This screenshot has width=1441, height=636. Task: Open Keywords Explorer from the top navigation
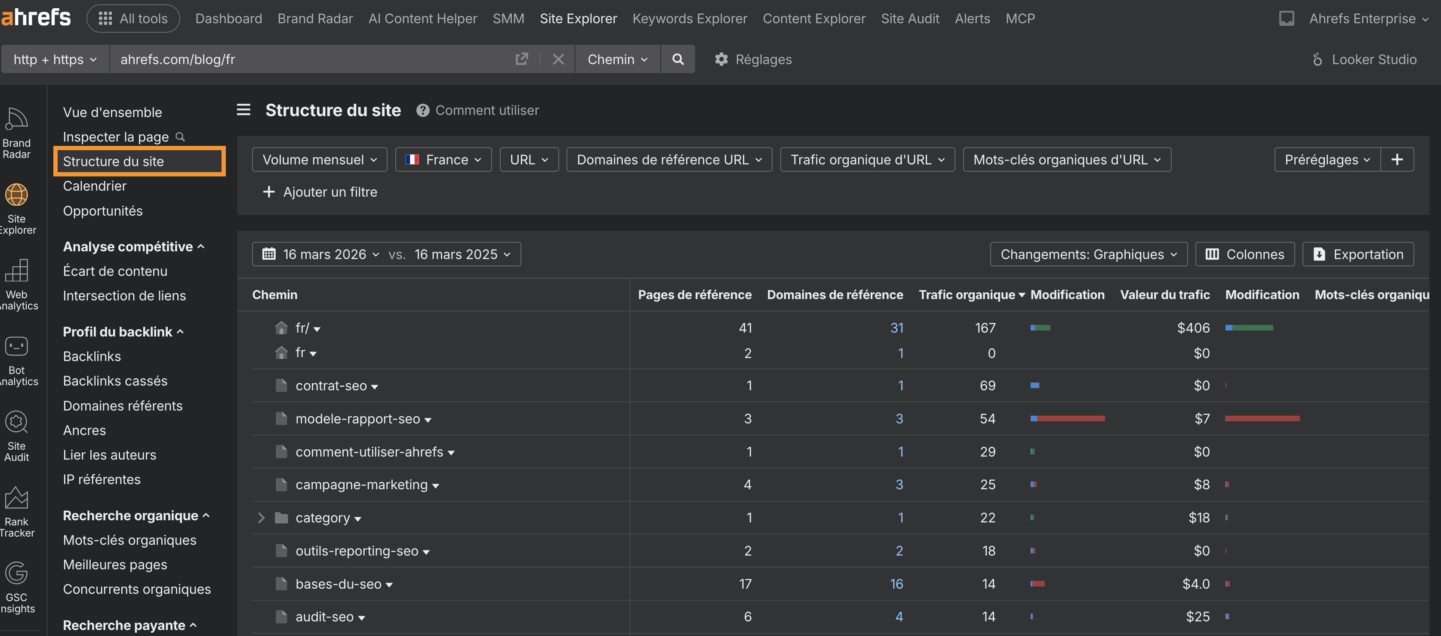tap(689, 18)
